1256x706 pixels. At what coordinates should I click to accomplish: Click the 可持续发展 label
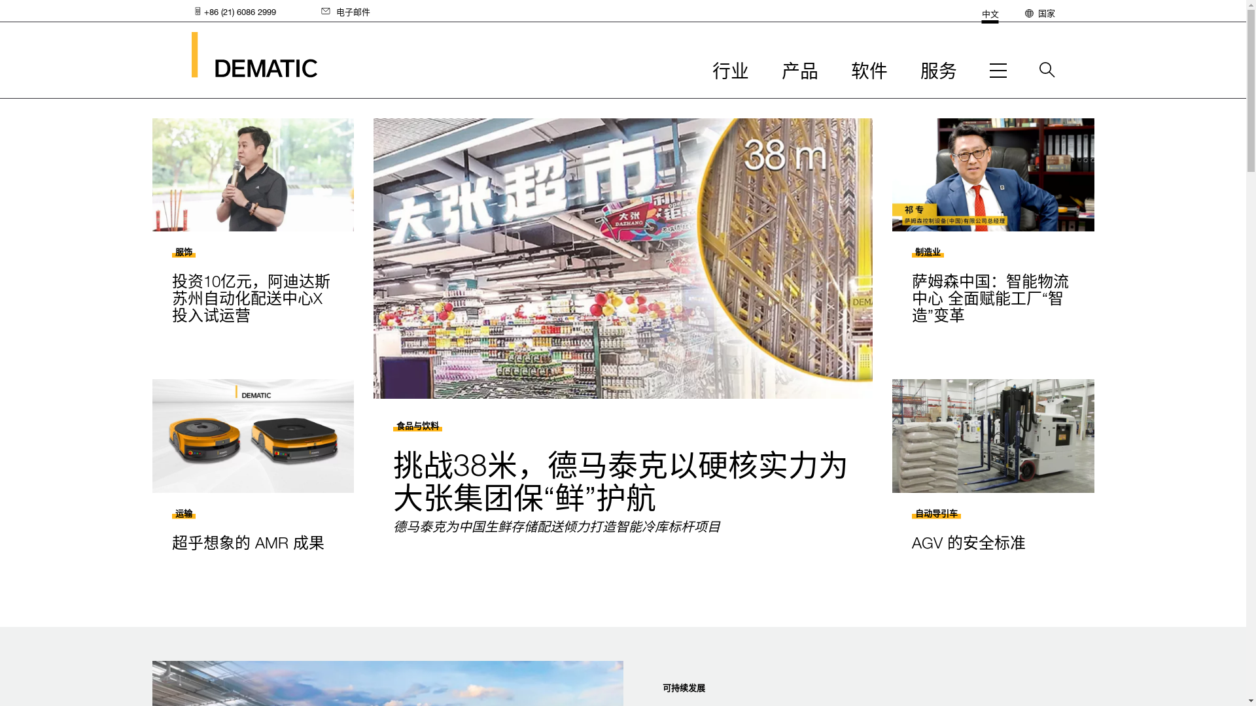point(684,688)
